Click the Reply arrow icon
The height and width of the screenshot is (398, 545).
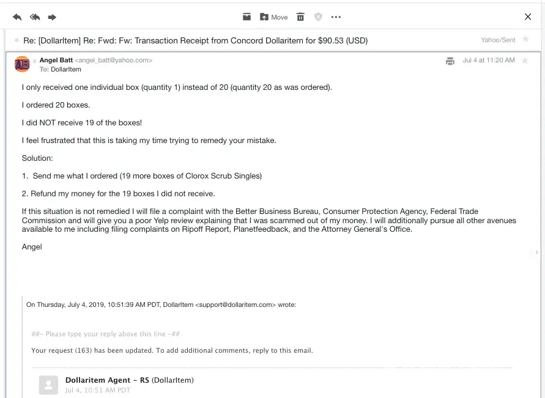tap(17, 17)
